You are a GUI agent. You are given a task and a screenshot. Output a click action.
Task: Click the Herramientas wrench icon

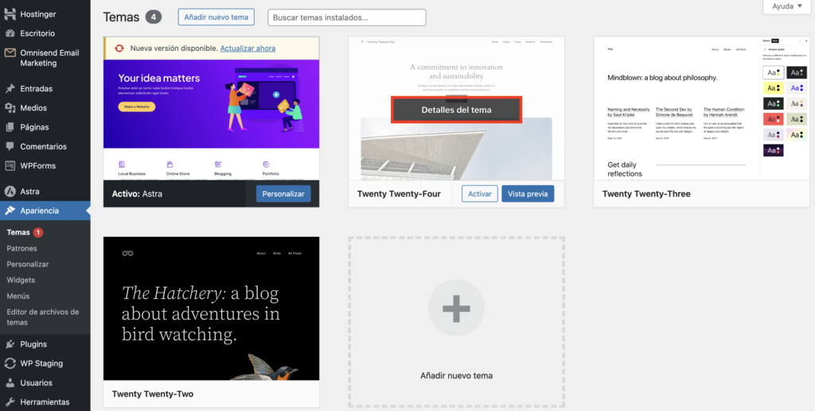(x=10, y=401)
